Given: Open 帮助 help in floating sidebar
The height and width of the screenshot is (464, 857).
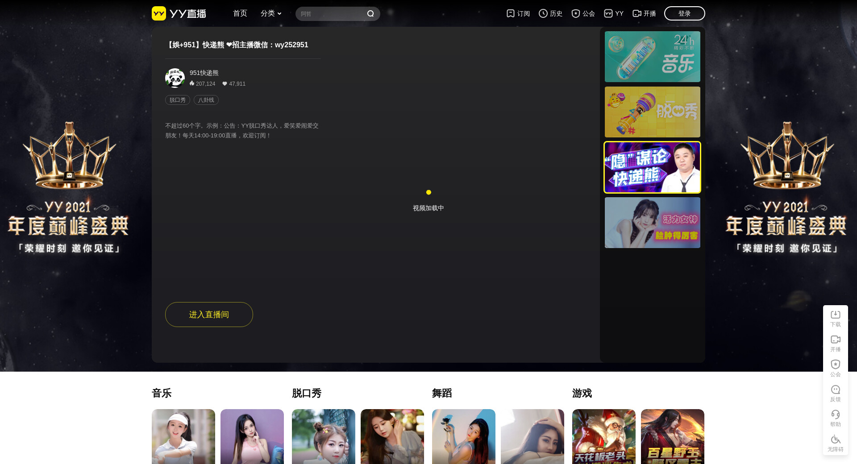Looking at the screenshot, I should [x=836, y=418].
